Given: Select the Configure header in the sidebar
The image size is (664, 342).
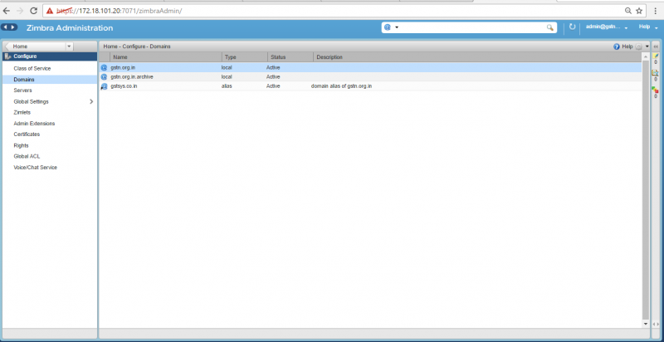Looking at the screenshot, I should tap(50, 56).
